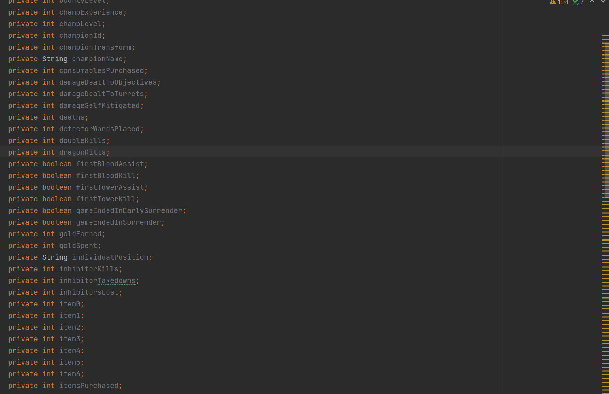The image size is (609, 394).
Task: Select the consumablesPurchased field
Action: 102,71
